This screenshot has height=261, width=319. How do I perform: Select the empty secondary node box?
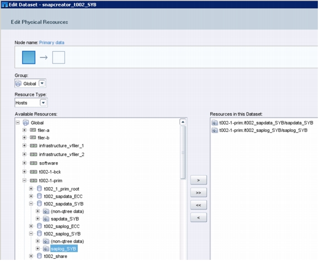coord(59,57)
